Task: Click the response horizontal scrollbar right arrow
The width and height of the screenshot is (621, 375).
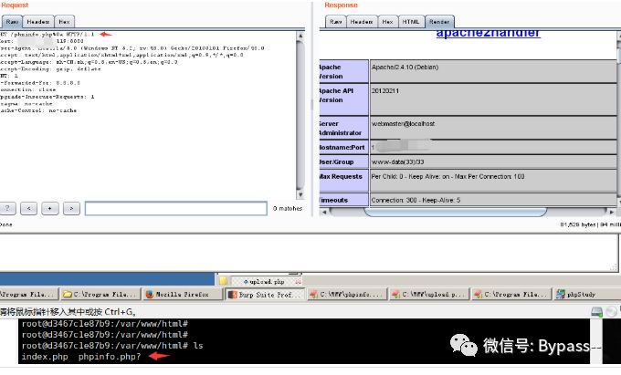Action: (612, 212)
